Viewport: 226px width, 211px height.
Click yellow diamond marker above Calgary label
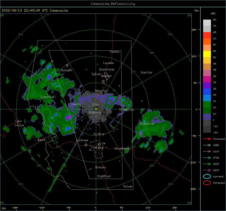(99, 145)
